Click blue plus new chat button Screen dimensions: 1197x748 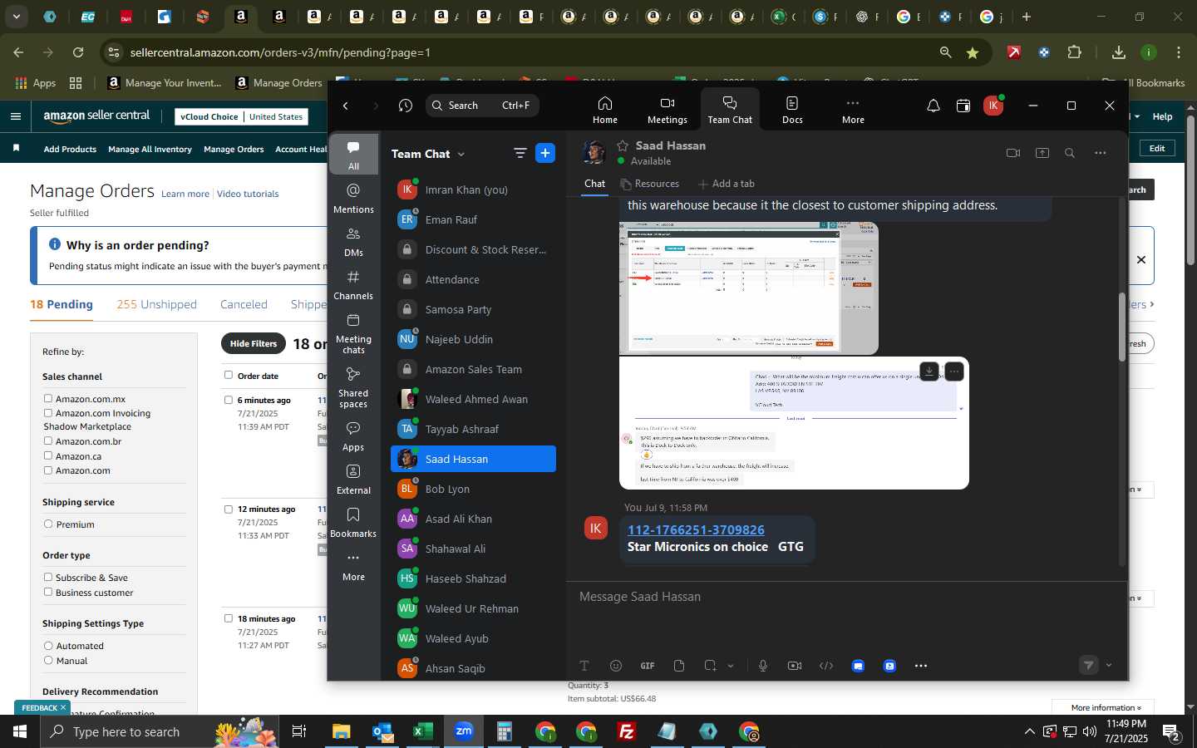pos(545,153)
